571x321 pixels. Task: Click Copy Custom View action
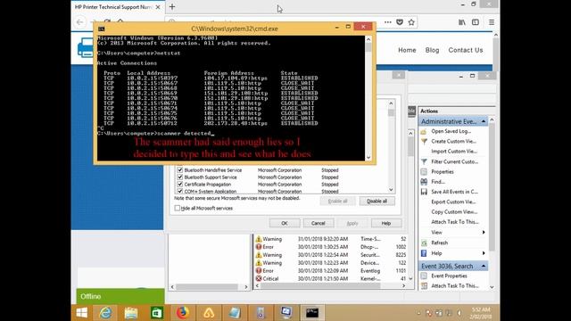(x=453, y=212)
